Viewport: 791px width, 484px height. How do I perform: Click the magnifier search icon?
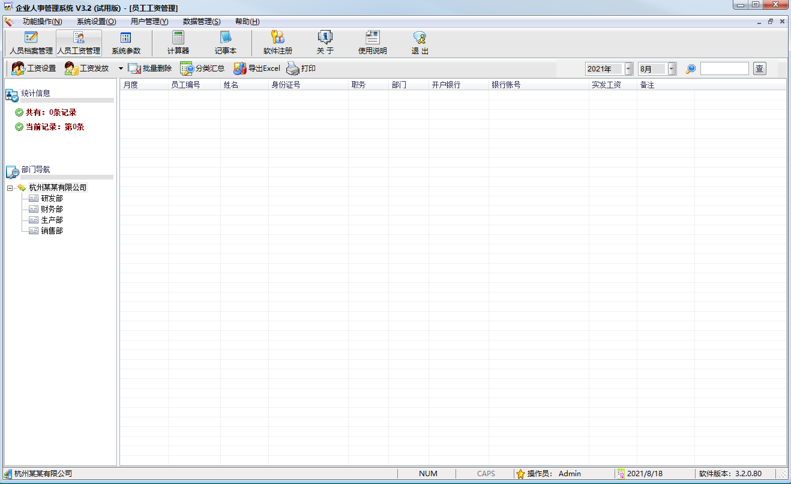pos(691,69)
